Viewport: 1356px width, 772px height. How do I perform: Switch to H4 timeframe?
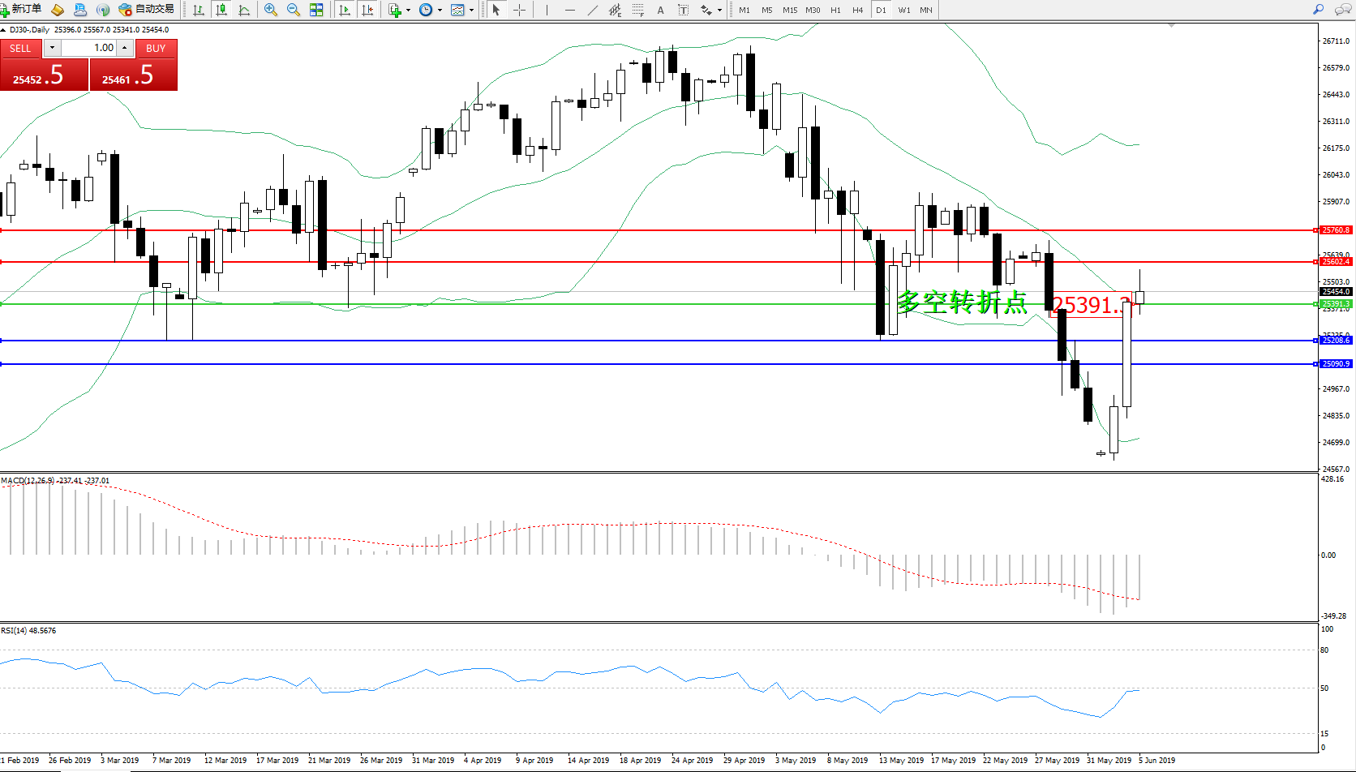tap(857, 10)
